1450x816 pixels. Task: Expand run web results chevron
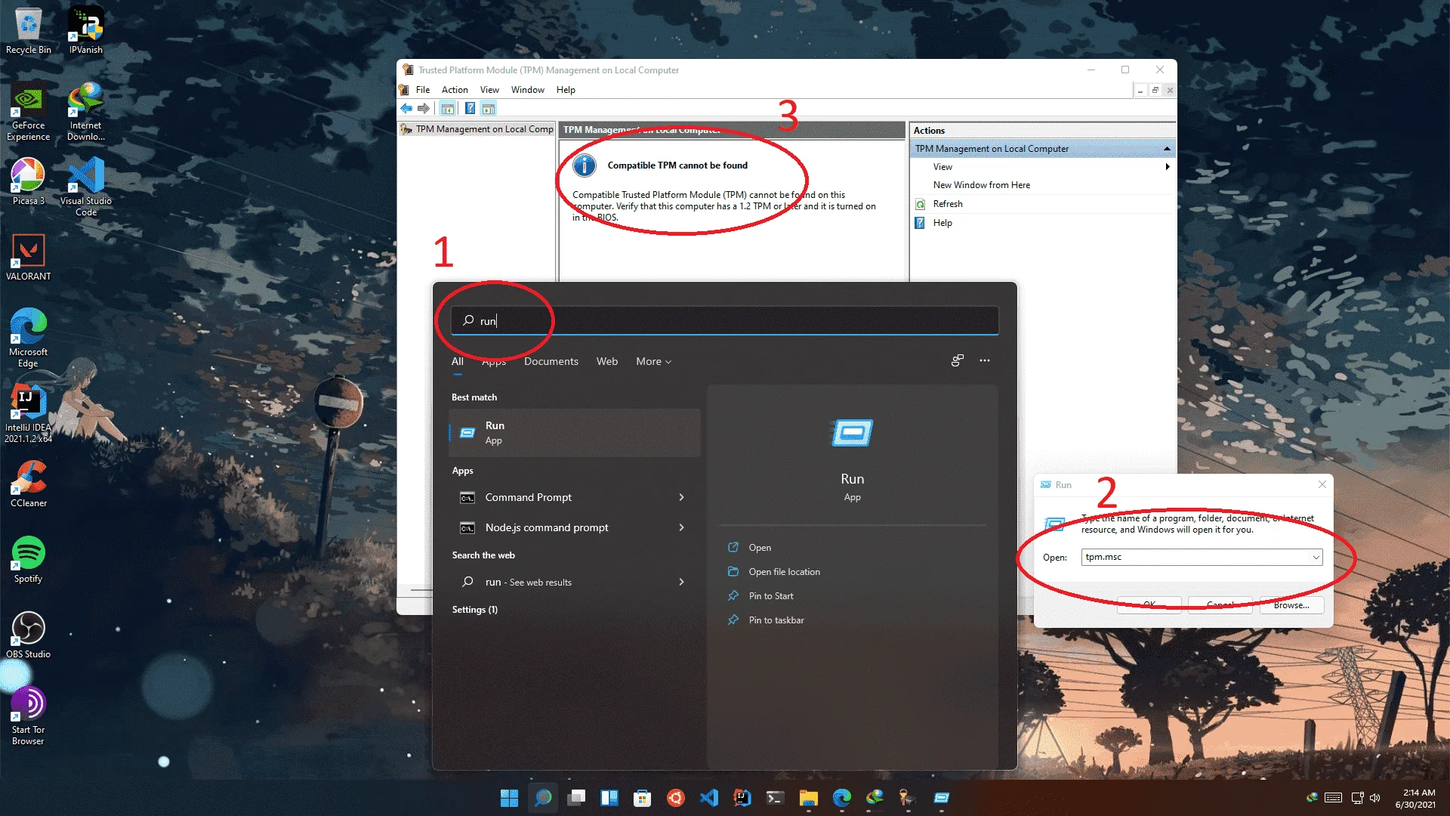coord(681,582)
